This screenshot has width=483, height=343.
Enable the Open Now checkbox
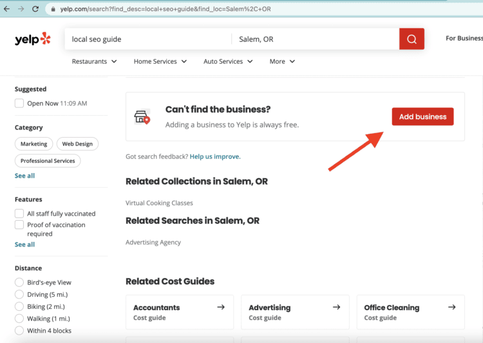pos(19,103)
